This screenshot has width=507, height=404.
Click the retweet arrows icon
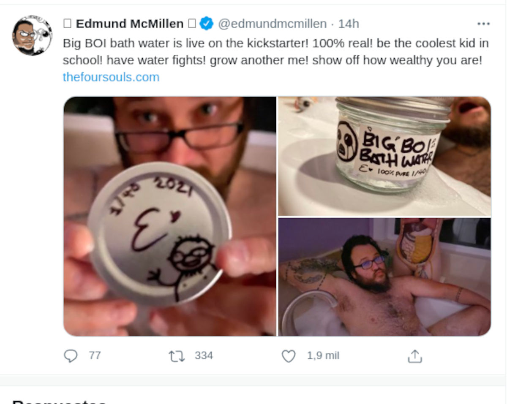pos(177,356)
